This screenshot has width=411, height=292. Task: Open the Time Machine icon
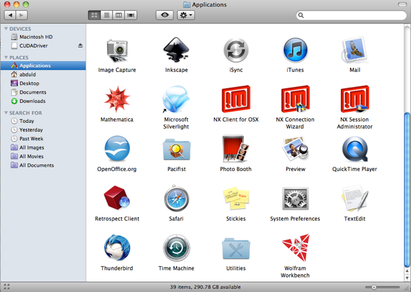[x=176, y=248]
